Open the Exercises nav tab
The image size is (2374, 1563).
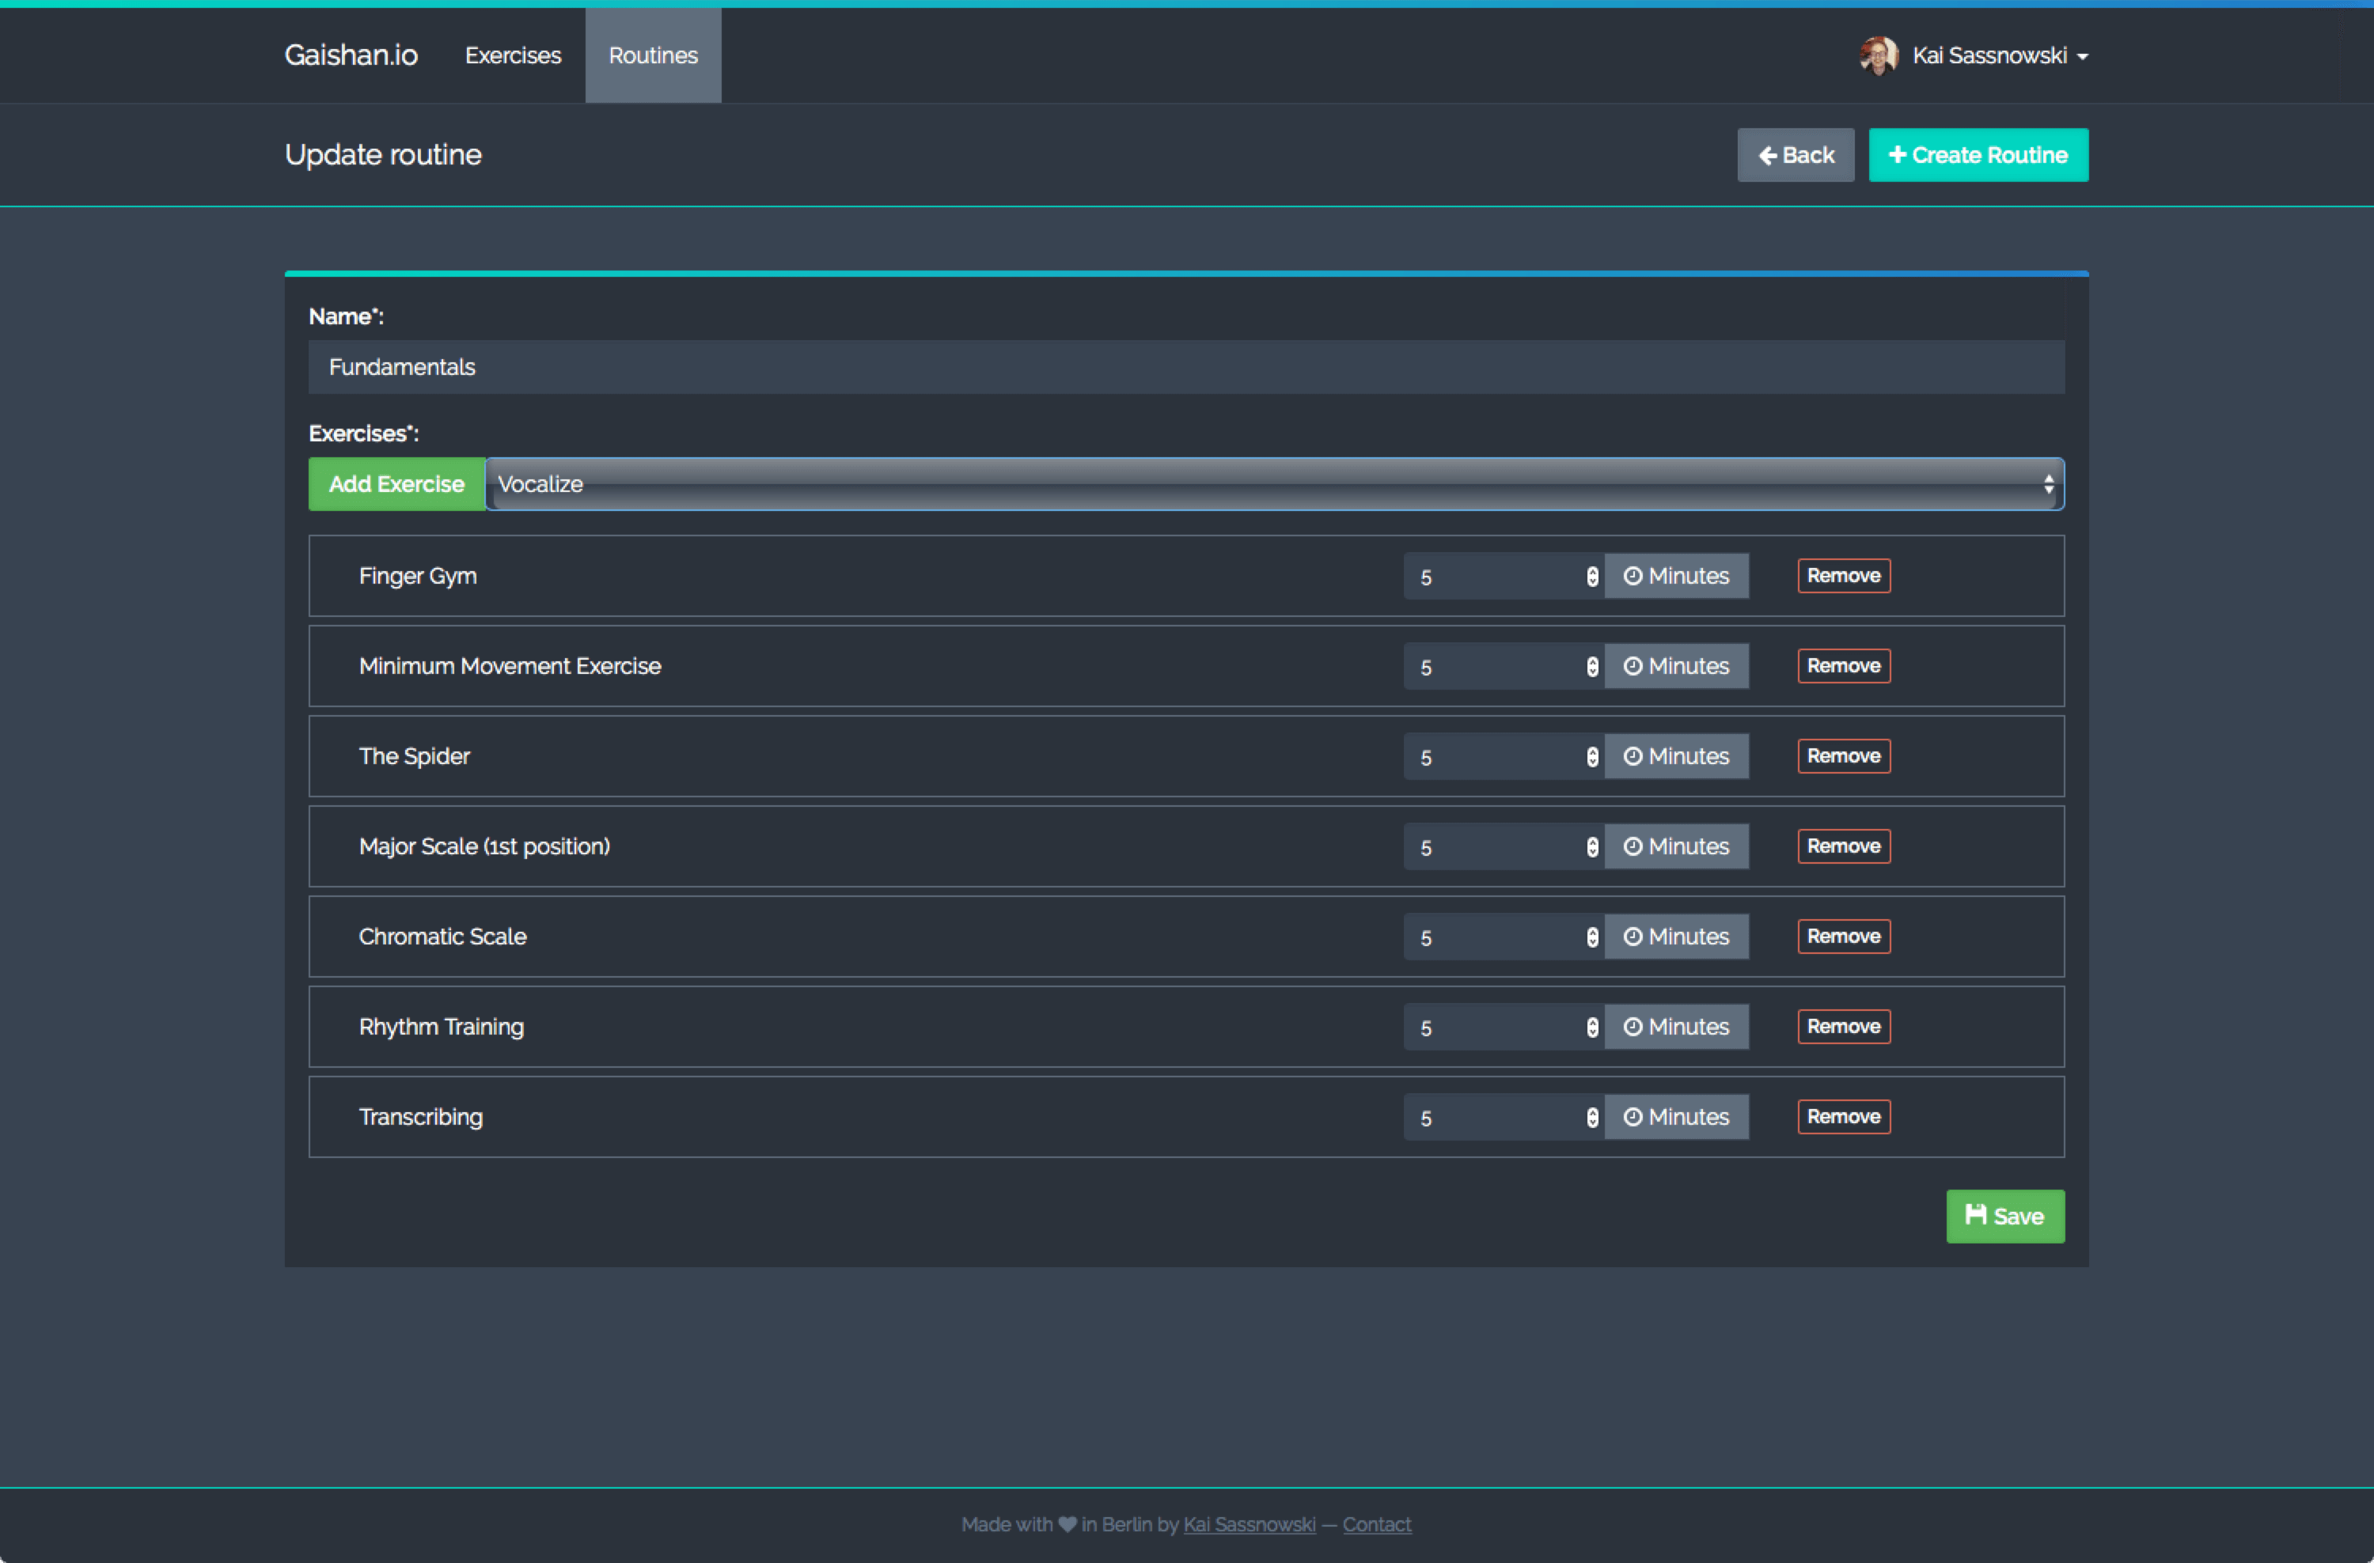[x=513, y=55]
